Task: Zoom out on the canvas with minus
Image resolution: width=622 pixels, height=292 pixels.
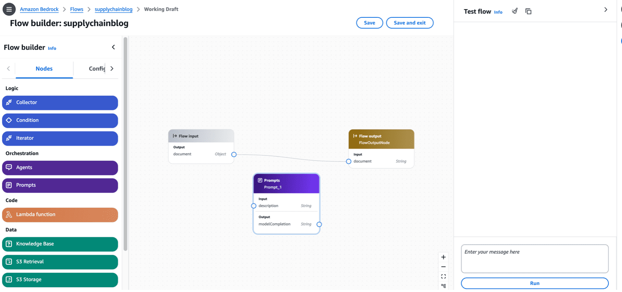Action: [x=443, y=267]
